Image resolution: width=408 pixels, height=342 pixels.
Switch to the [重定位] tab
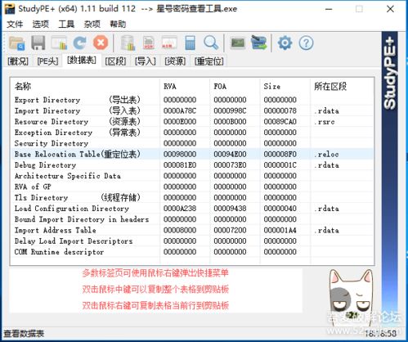[209, 61]
